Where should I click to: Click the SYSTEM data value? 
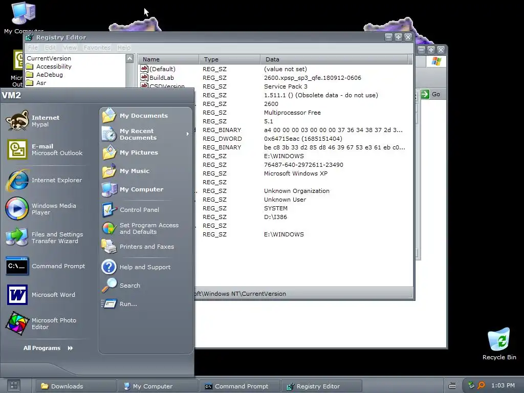276,208
